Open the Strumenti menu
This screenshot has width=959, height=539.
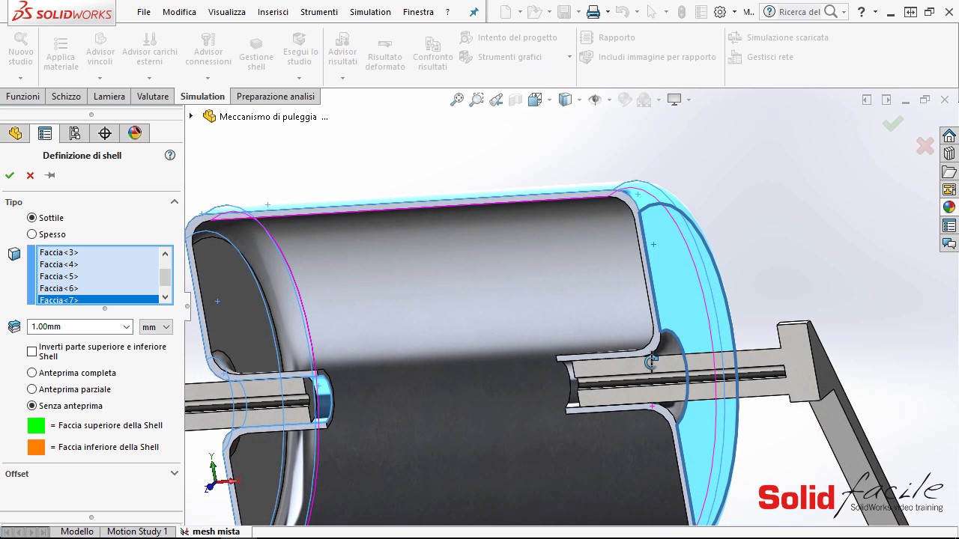[319, 12]
